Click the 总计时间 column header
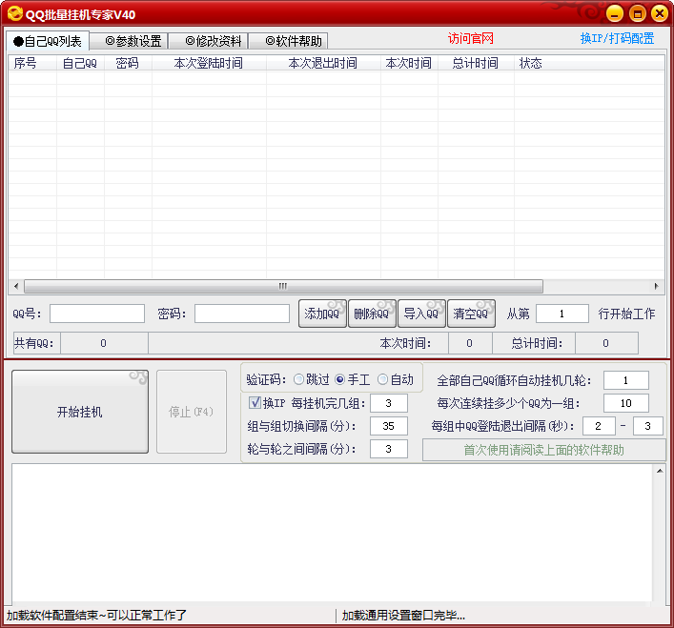Viewport: 674px width, 628px height. pos(476,63)
